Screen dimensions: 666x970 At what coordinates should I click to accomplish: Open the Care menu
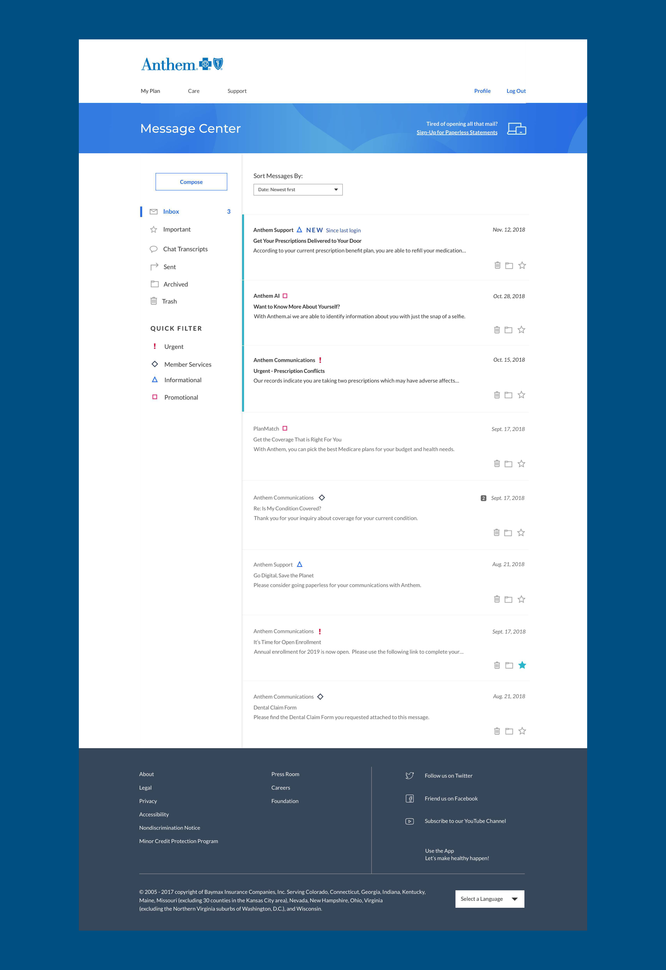(194, 91)
